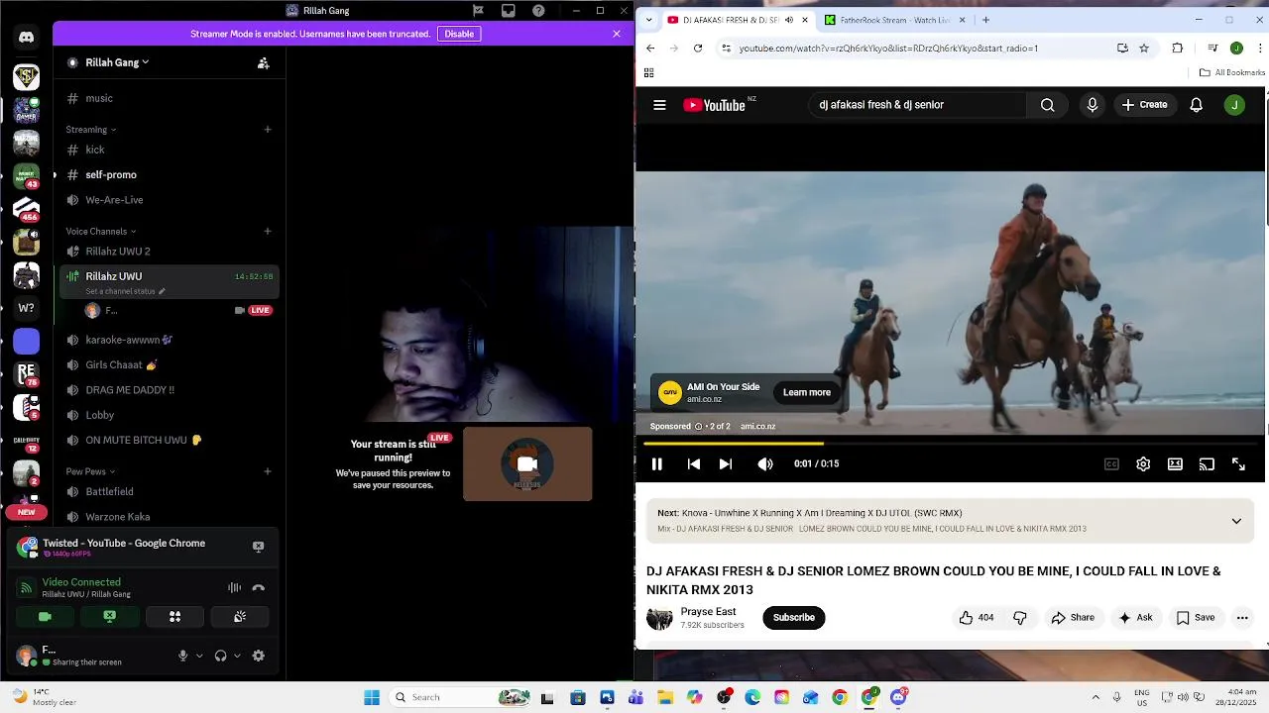Disable Streamer Mode from the banner

(x=459, y=34)
